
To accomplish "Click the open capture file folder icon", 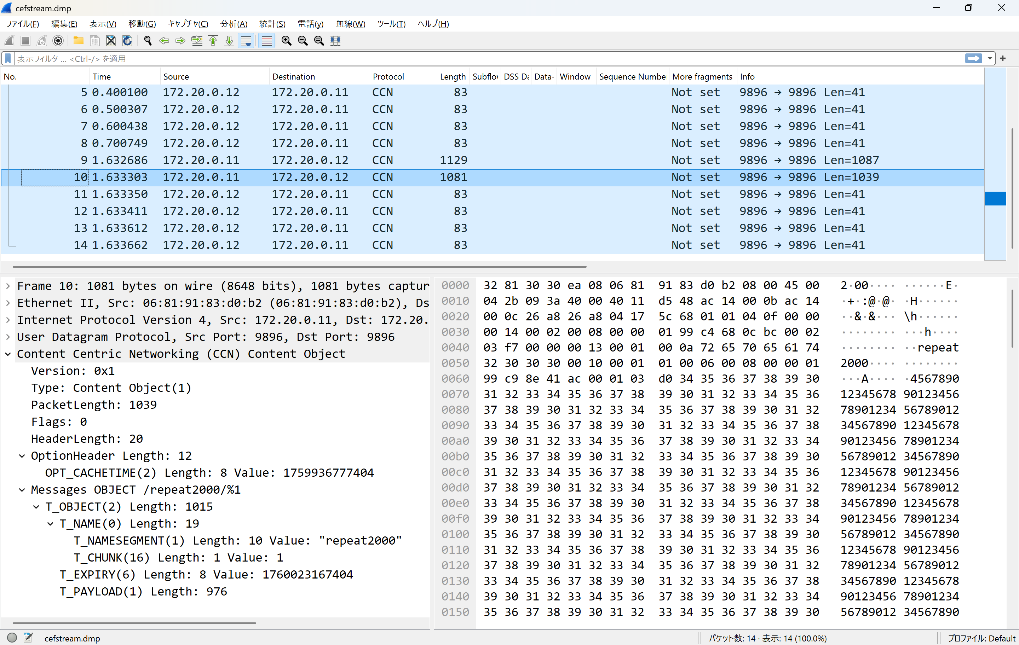I will [x=78, y=41].
